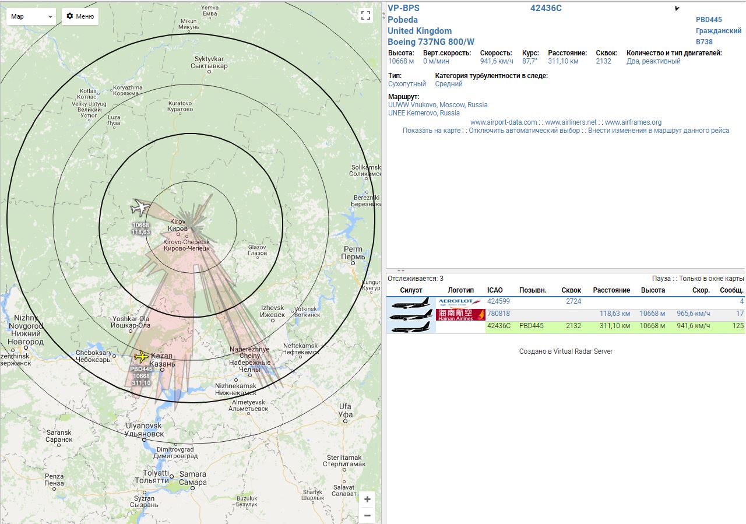This screenshot has width=746, height=524.
Task: Open the www.airport-data.com link
Action: (x=504, y=122)
